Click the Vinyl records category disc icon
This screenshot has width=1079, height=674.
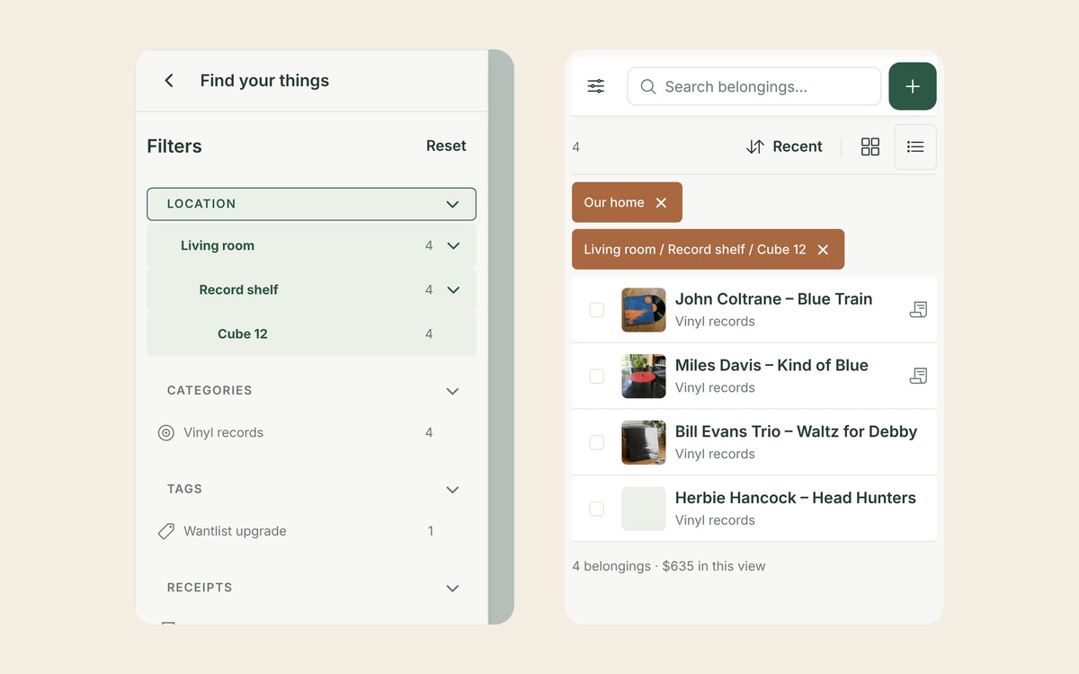166,433
